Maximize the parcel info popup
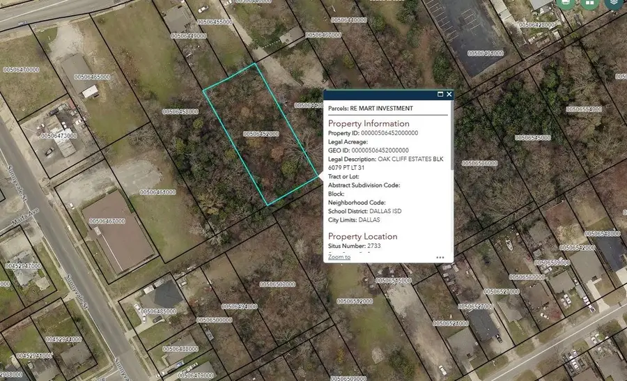 tap(440, 94)
